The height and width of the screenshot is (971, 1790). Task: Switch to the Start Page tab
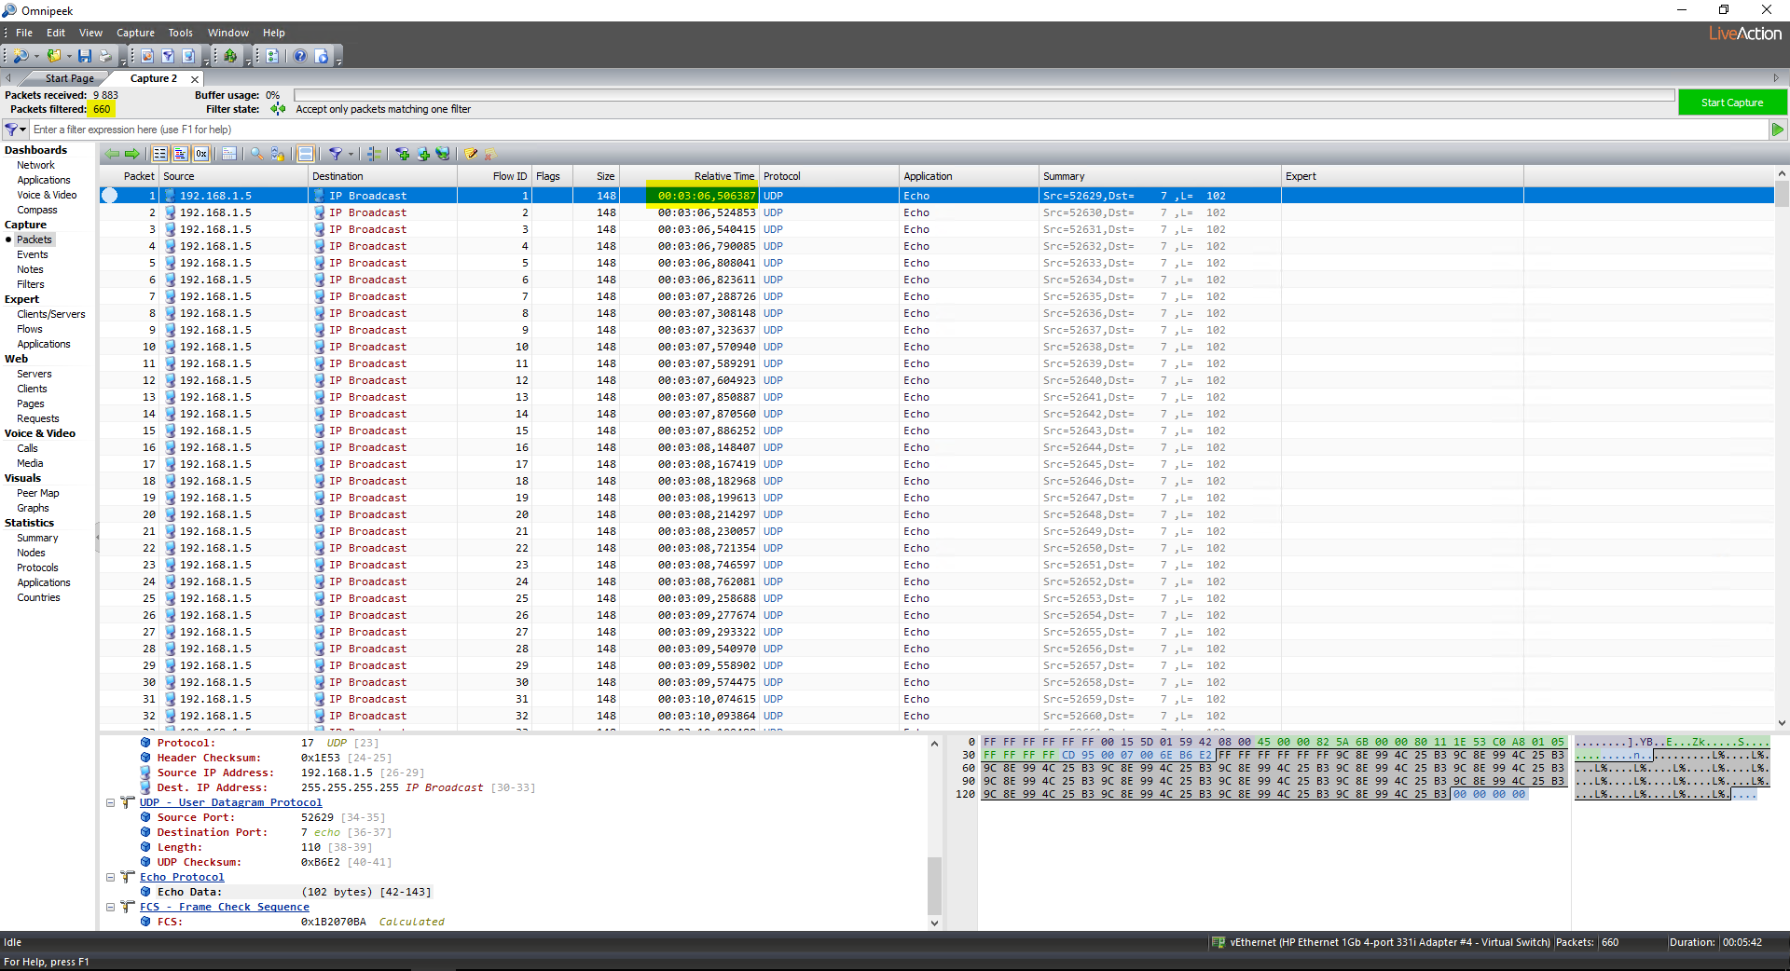pos(69,79)
